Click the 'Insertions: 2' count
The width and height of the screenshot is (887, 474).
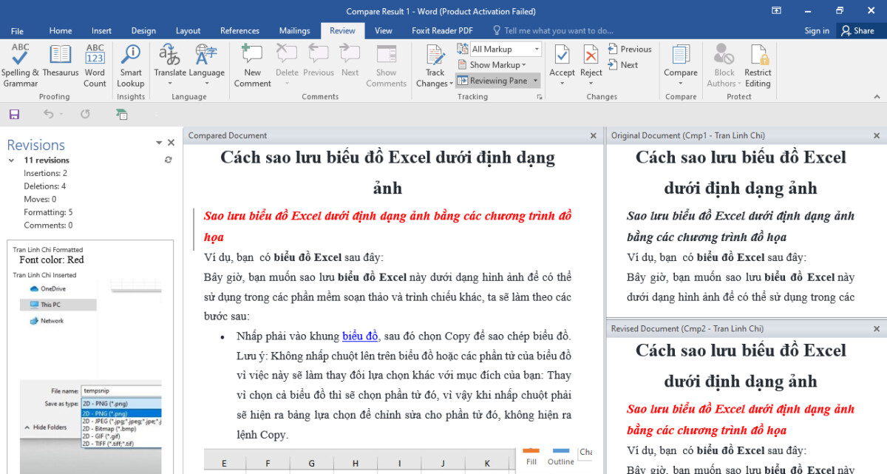[45, 173]
